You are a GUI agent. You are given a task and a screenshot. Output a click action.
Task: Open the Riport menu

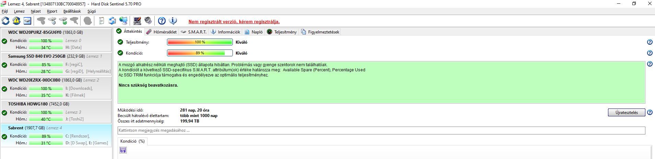pyautogui.click(x=52, y=11)
